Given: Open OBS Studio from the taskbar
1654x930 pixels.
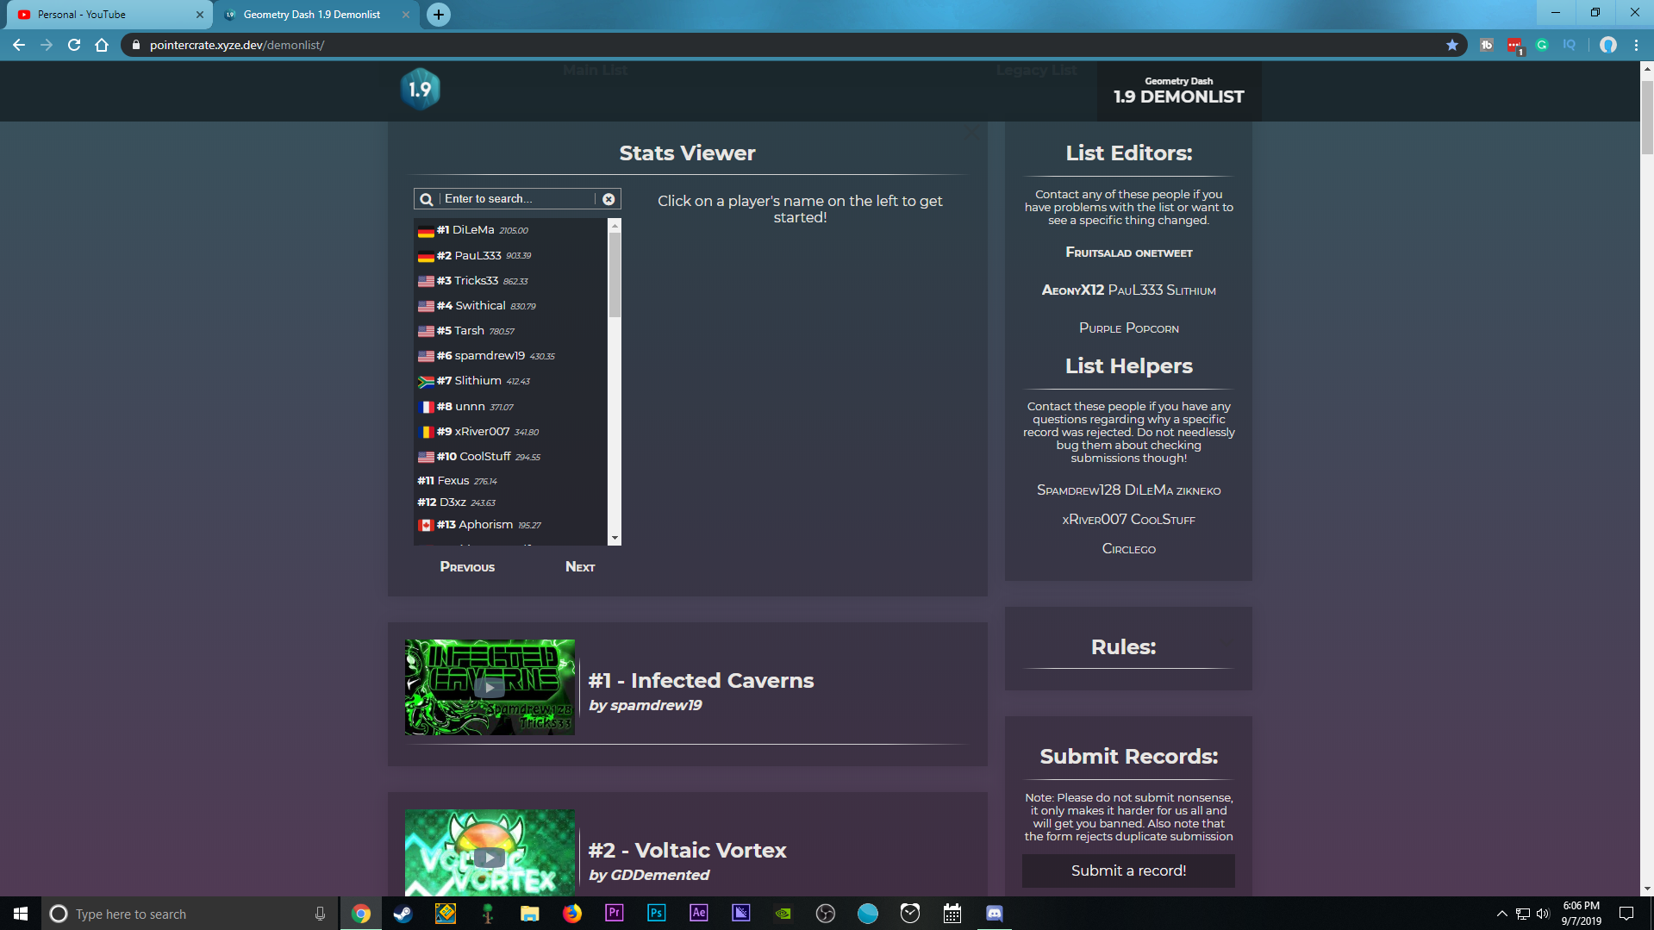Looking at the screenshot, I should [x=825, y=914].
